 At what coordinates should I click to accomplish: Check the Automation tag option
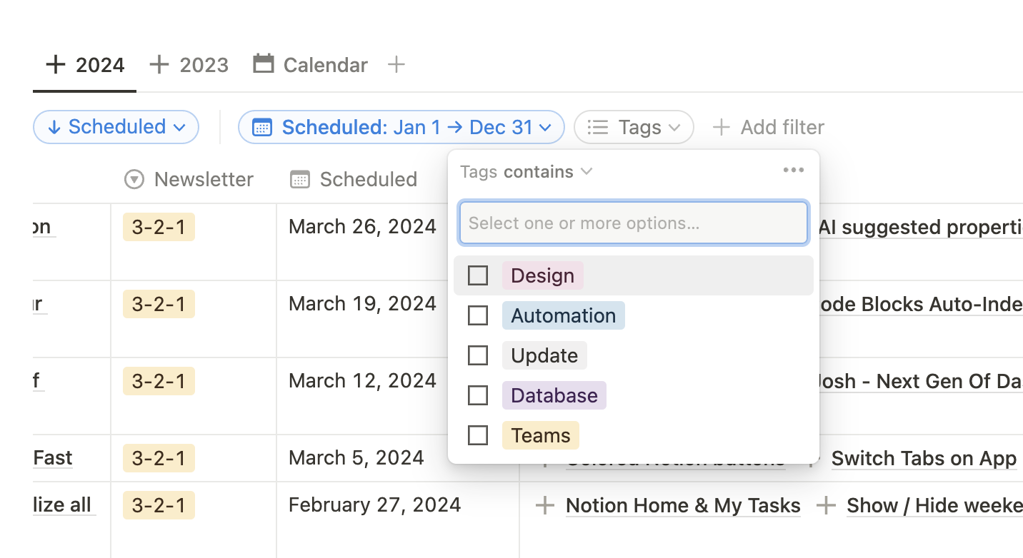(x=478, y=315)
